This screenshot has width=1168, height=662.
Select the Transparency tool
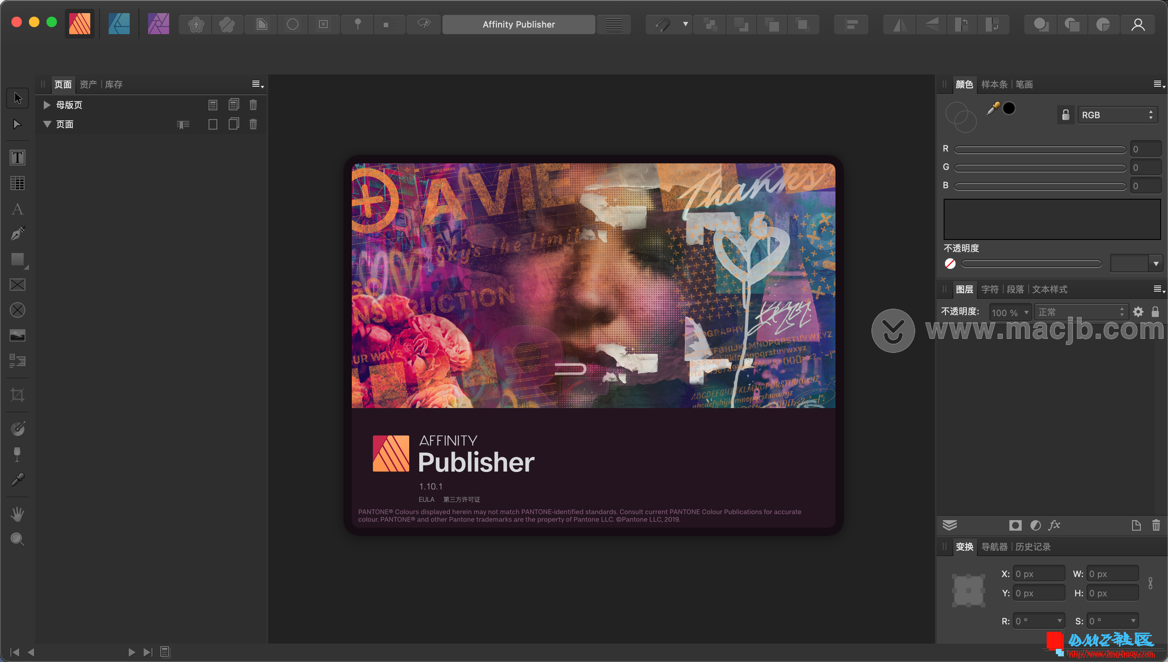click(17, 454)
